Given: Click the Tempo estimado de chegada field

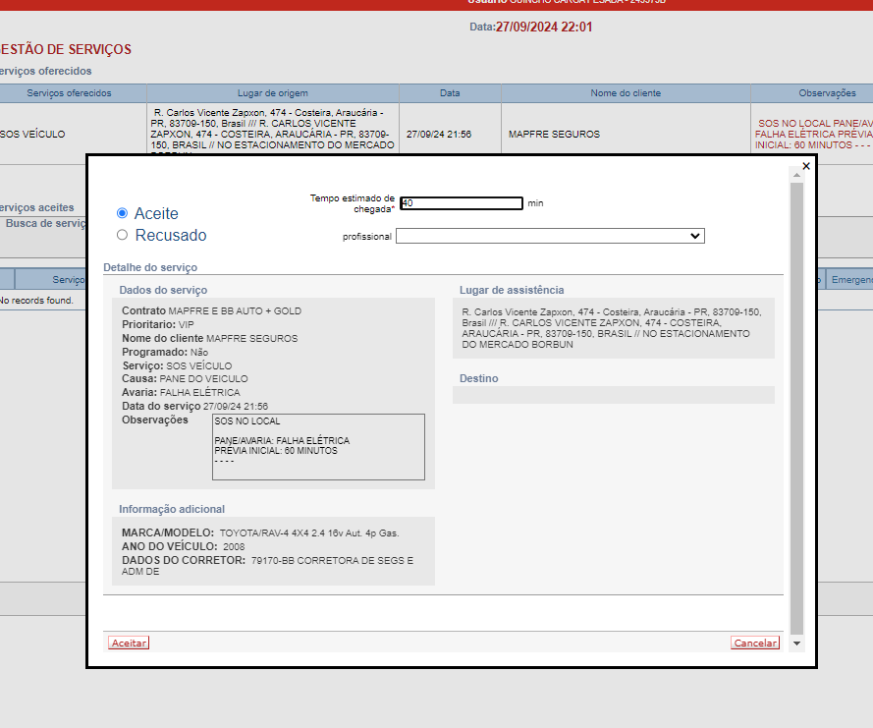Looking at the screenshot, I should (x=462, y=203).
